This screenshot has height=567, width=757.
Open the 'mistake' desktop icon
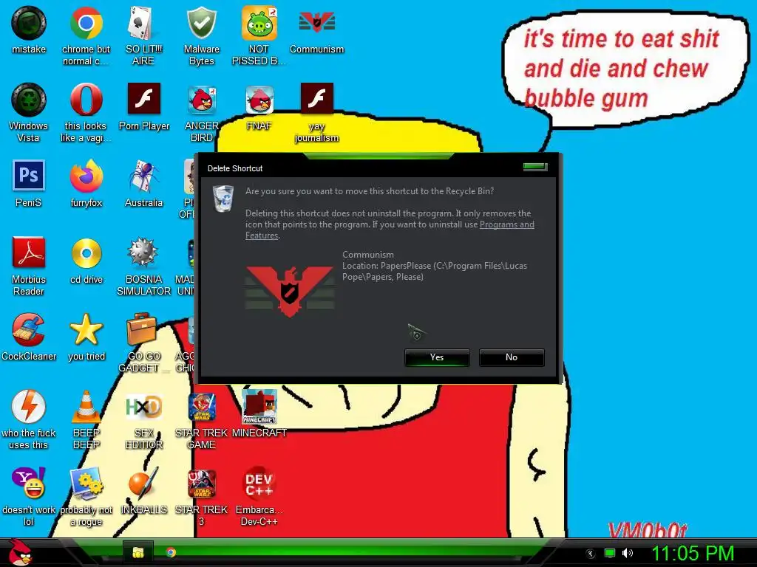(x=29, y=23)
